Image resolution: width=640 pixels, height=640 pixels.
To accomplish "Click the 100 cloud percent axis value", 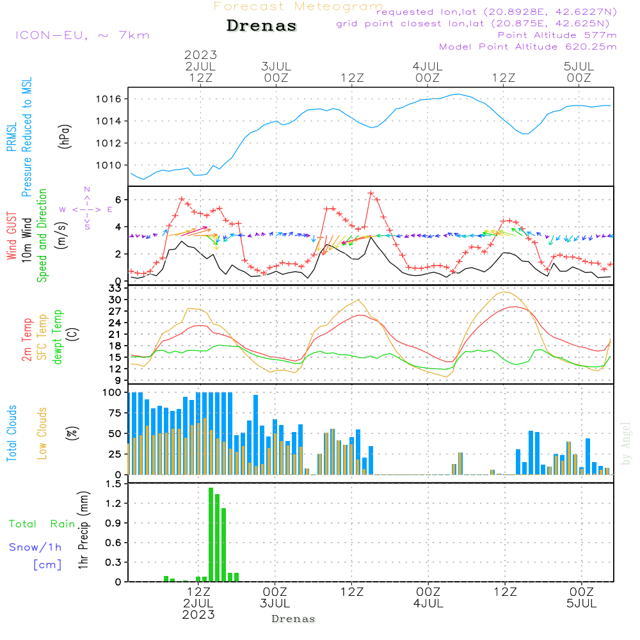I will 112,393.
